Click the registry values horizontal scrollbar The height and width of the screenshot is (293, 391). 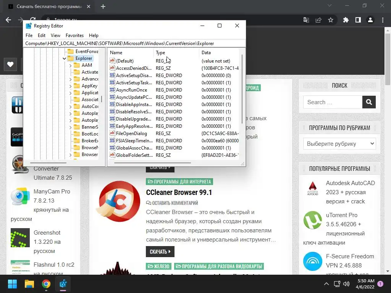pos(152,163)
